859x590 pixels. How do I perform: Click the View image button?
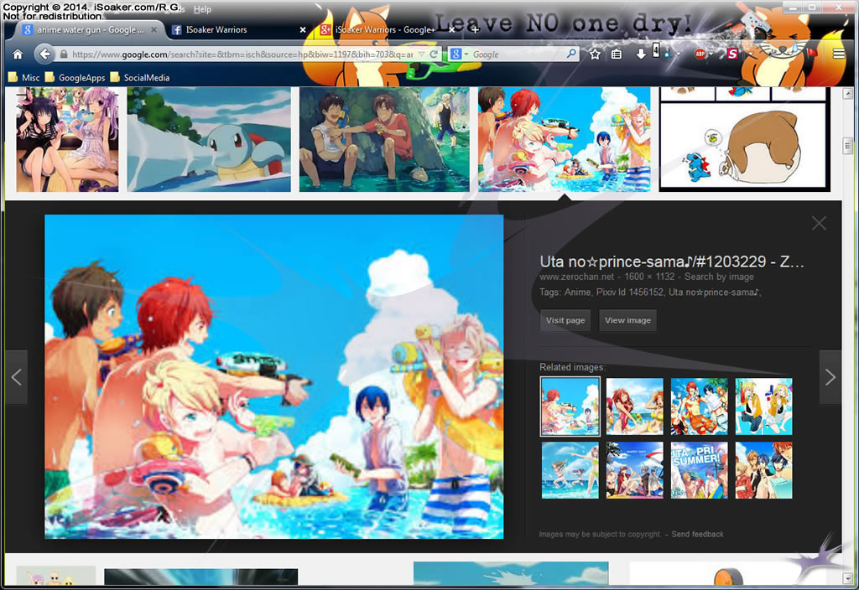click(x=627, y=320)
